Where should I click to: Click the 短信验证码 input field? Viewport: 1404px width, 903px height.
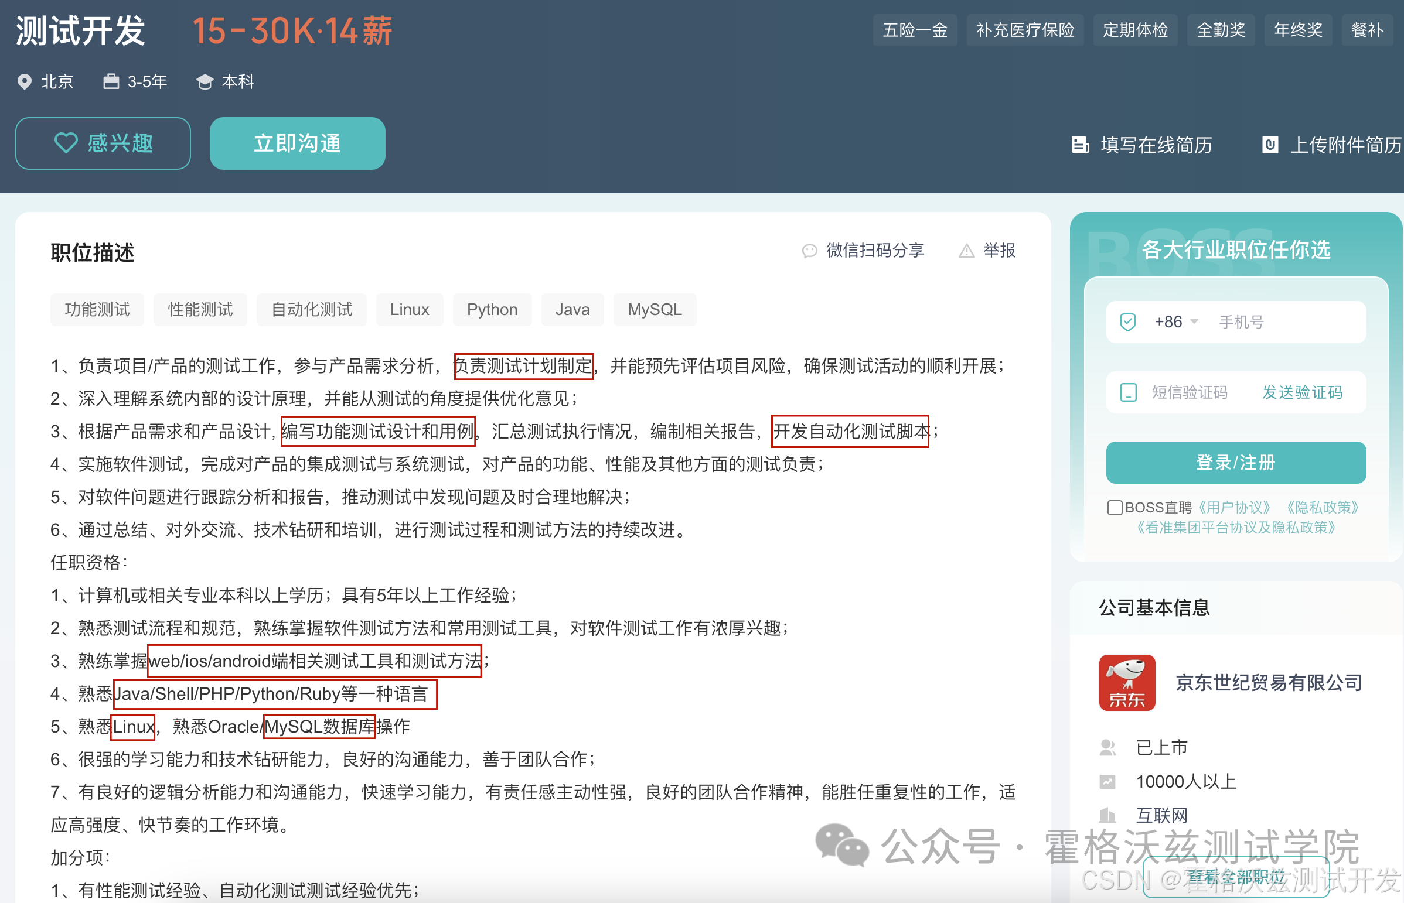click(1190, 392)
